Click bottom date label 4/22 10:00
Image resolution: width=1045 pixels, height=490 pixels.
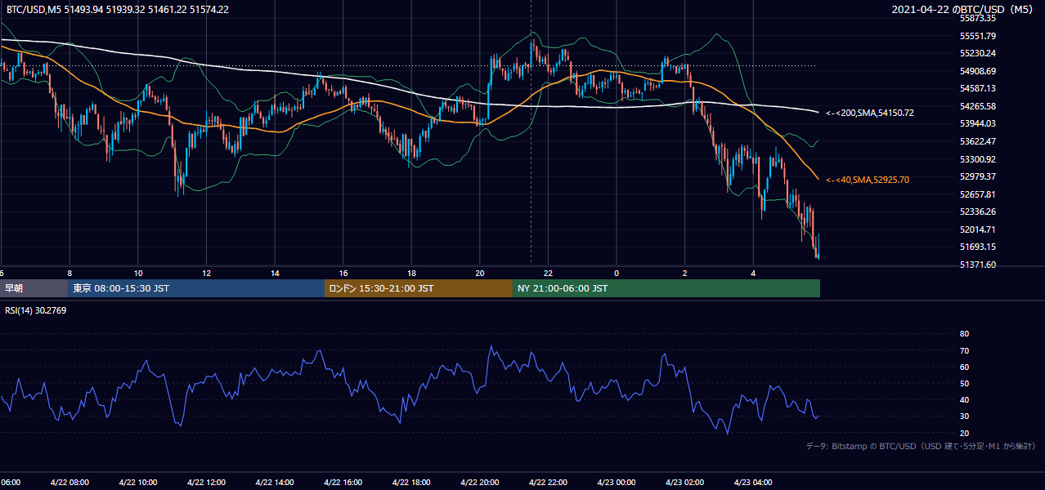coord(137,482)
